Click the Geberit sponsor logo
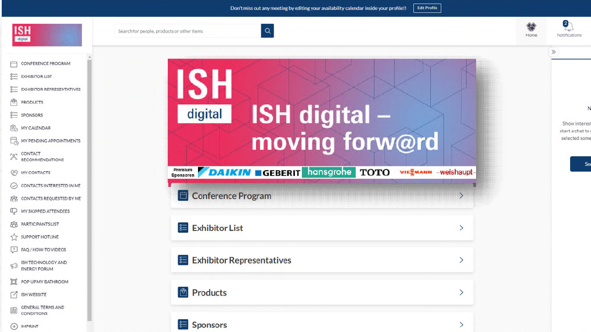This screenshot has width=591, height=332. [x=278, y=173]
